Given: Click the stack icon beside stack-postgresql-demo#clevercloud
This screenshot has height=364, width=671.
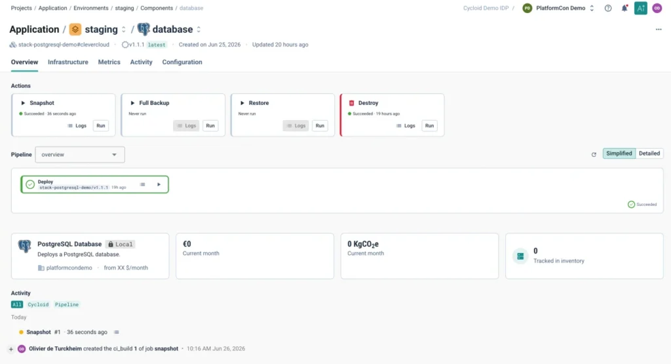Looking at the screenshot, I should [x=13, y=45].
